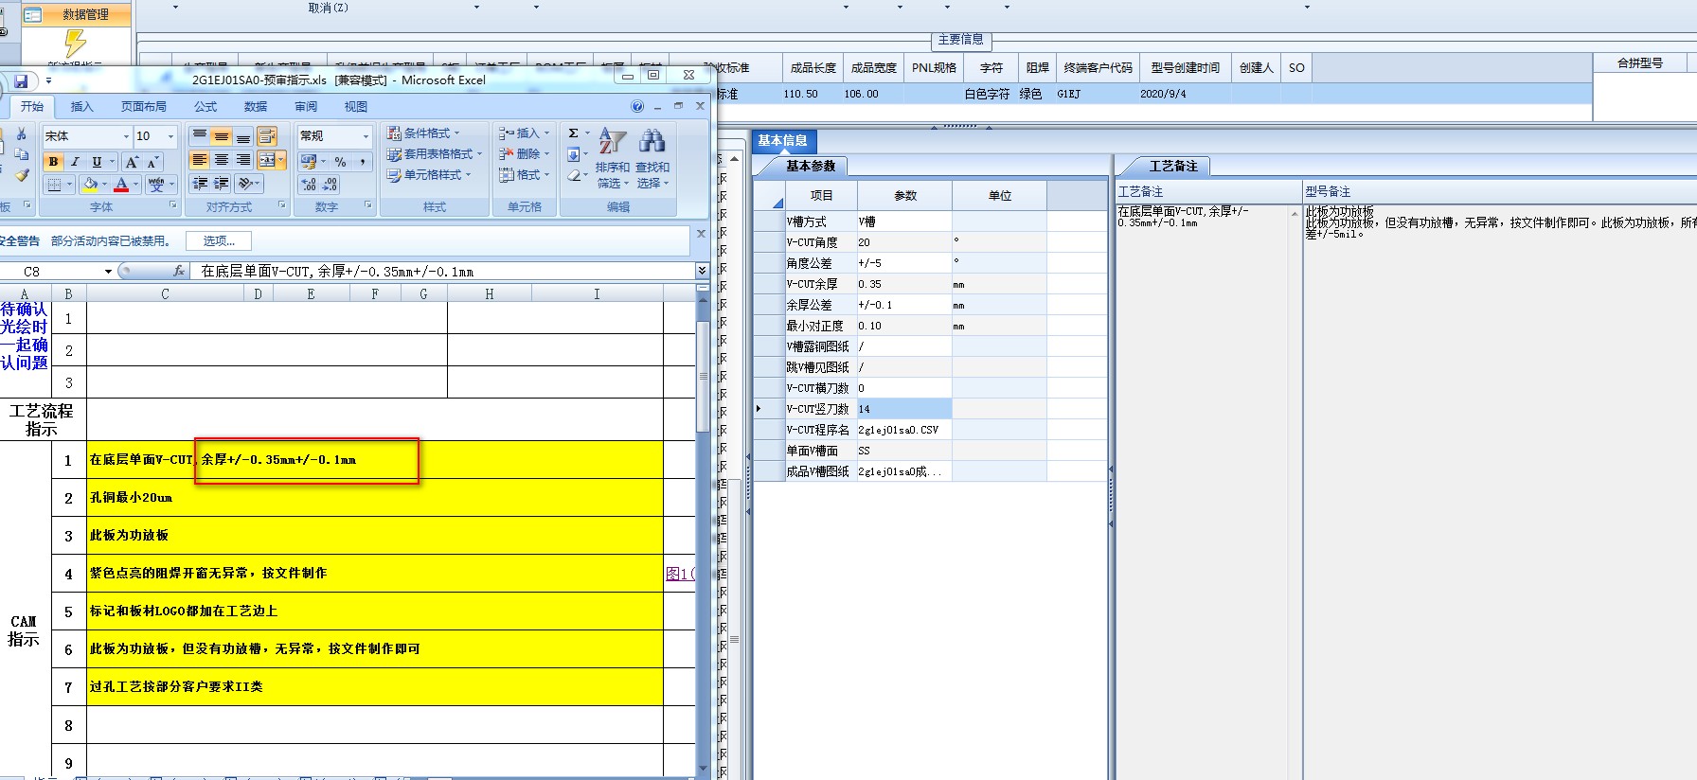Click the Clear eraser icon
This screenshot has width=1697, height=780.
574,175
